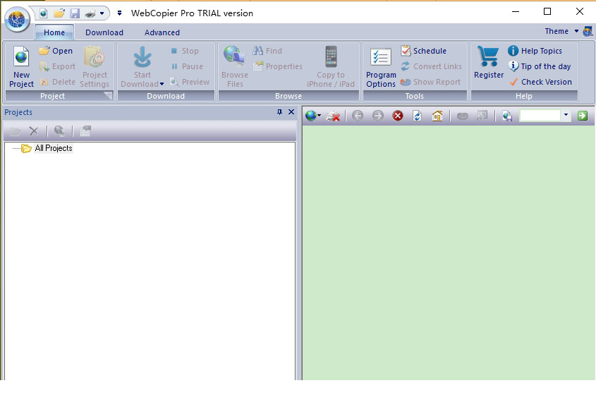Refresh the browser page
Viewport: 596px width, 395px height.
click(x=418, y=116)
